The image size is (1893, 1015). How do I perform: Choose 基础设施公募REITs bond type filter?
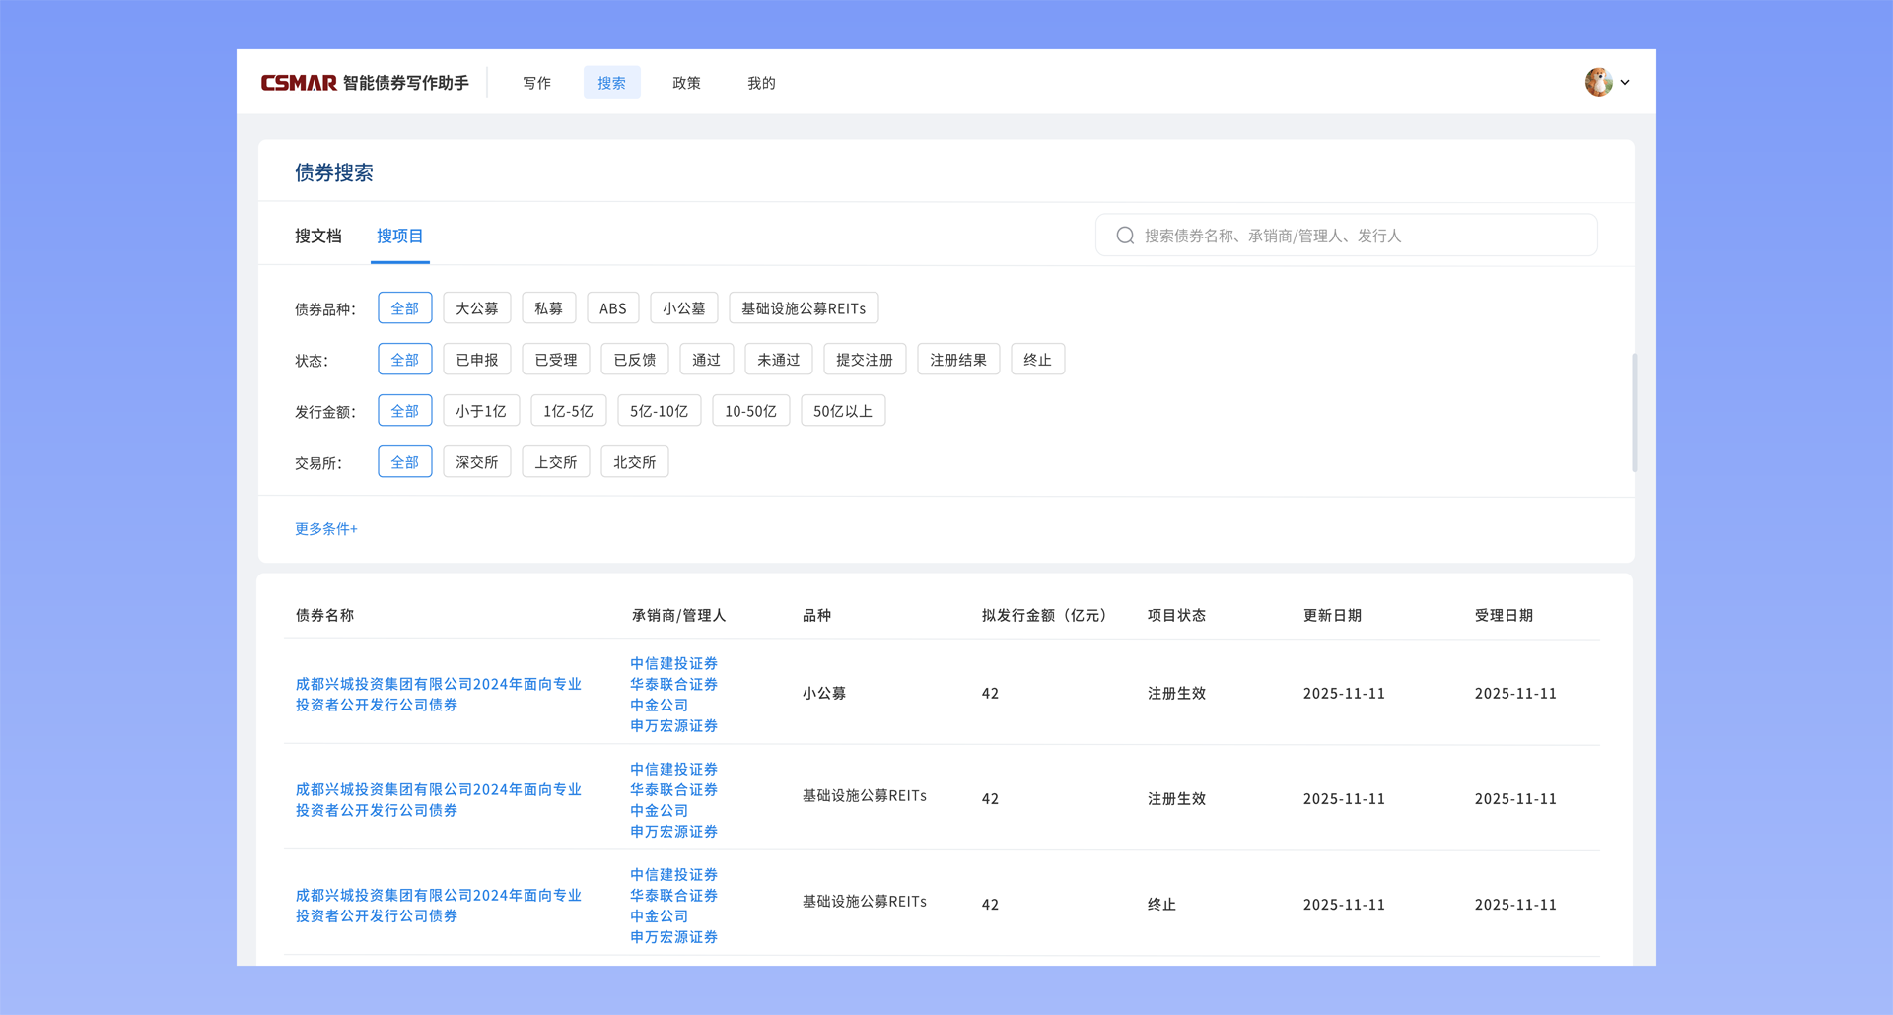pyautogui.click(x=803, y=308)
